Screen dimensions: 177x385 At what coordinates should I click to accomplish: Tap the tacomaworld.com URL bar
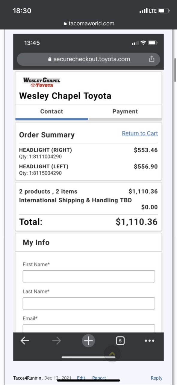pos(89,23)
